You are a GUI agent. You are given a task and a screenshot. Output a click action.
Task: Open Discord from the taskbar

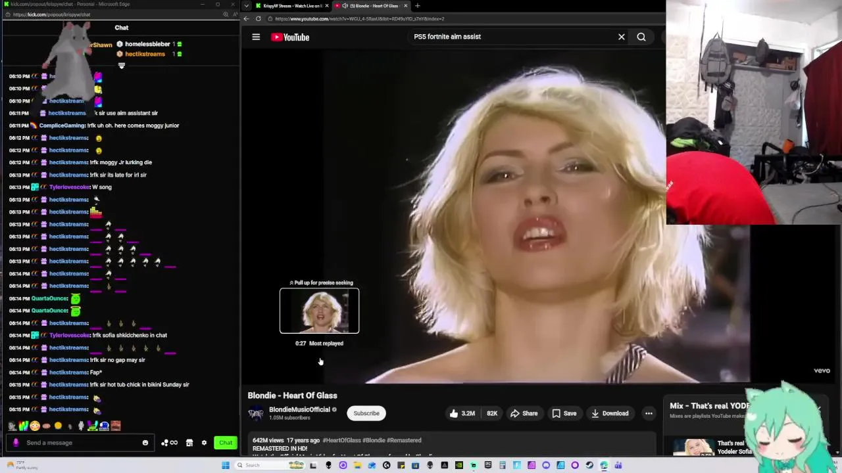546,465
